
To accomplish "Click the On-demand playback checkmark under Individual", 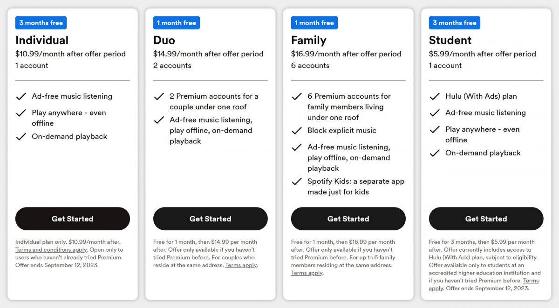I will point(21,136).
